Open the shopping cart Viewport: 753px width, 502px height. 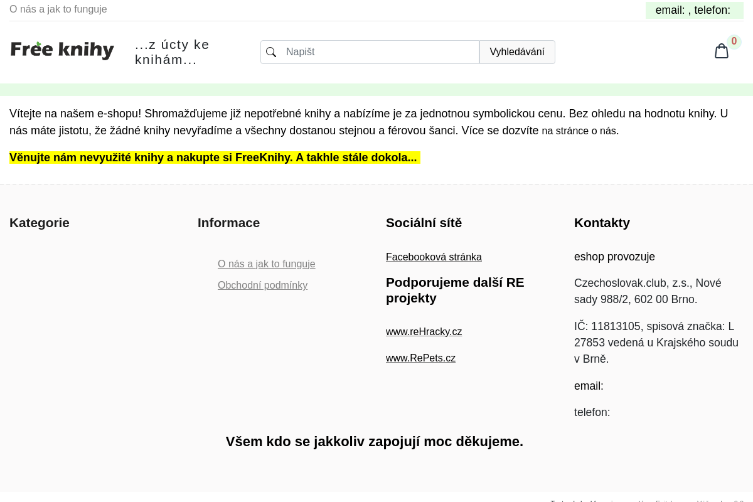tap(722, 51)
